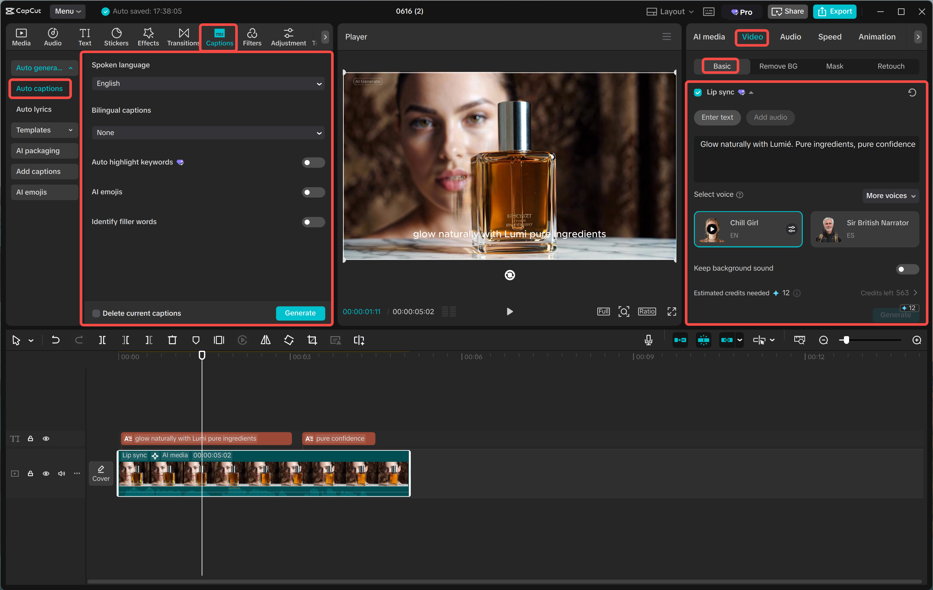The height and width of the screenshot is (590, 933).
Task: Enable Keep background sound
Action: (x=907, y=269)
